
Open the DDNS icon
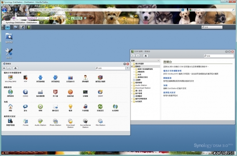pos(26,92)
